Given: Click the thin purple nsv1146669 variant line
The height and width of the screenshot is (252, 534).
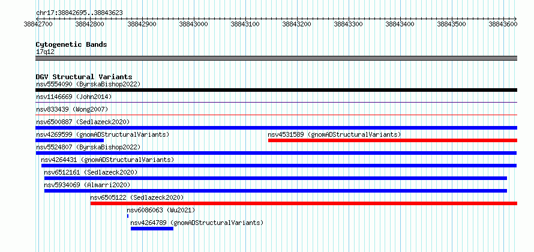Looking at the screenshot, I should pyautogui.click(x=276, y=102).
